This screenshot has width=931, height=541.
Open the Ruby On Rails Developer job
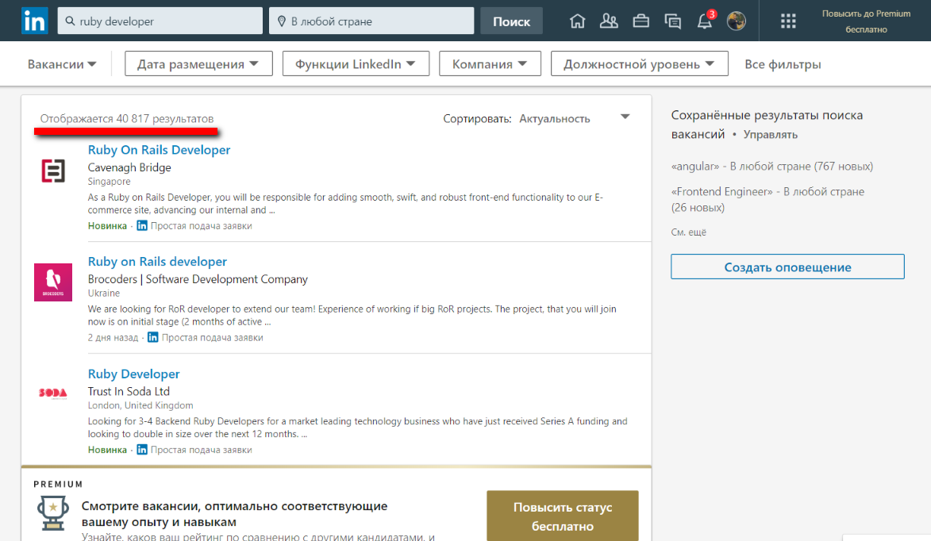(159, 150)
